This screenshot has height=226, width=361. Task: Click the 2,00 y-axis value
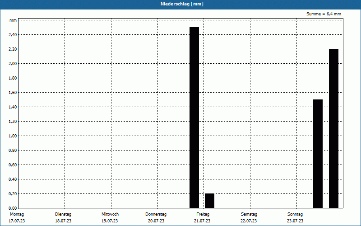pos(13,64)
